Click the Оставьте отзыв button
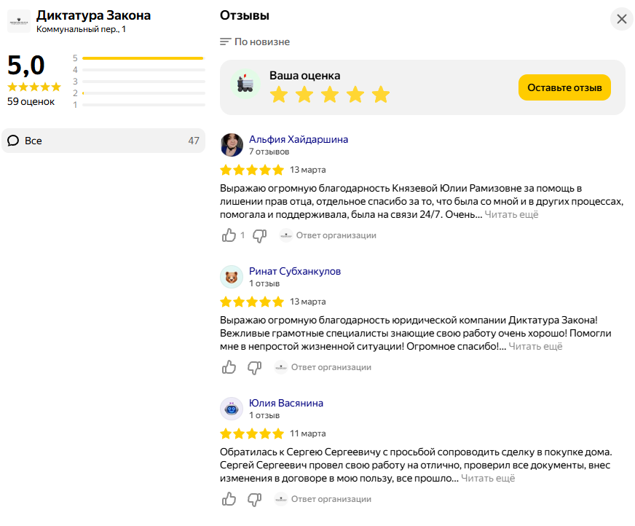 (x=564, y=87)
